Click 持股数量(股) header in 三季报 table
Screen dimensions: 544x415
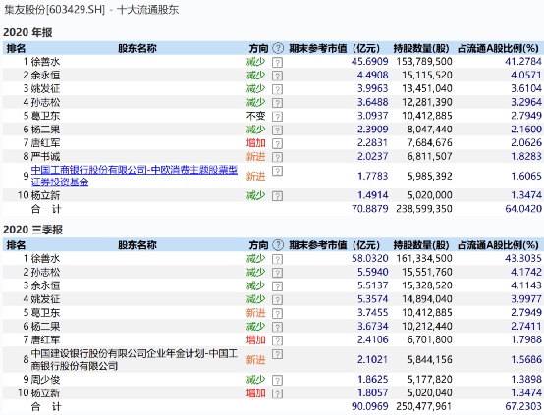click(x=421, y=245)
